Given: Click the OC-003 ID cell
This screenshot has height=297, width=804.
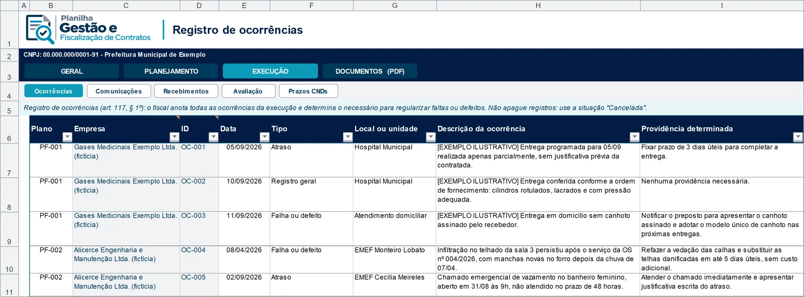Looking at the screenshot, I should tap(199, 229).
